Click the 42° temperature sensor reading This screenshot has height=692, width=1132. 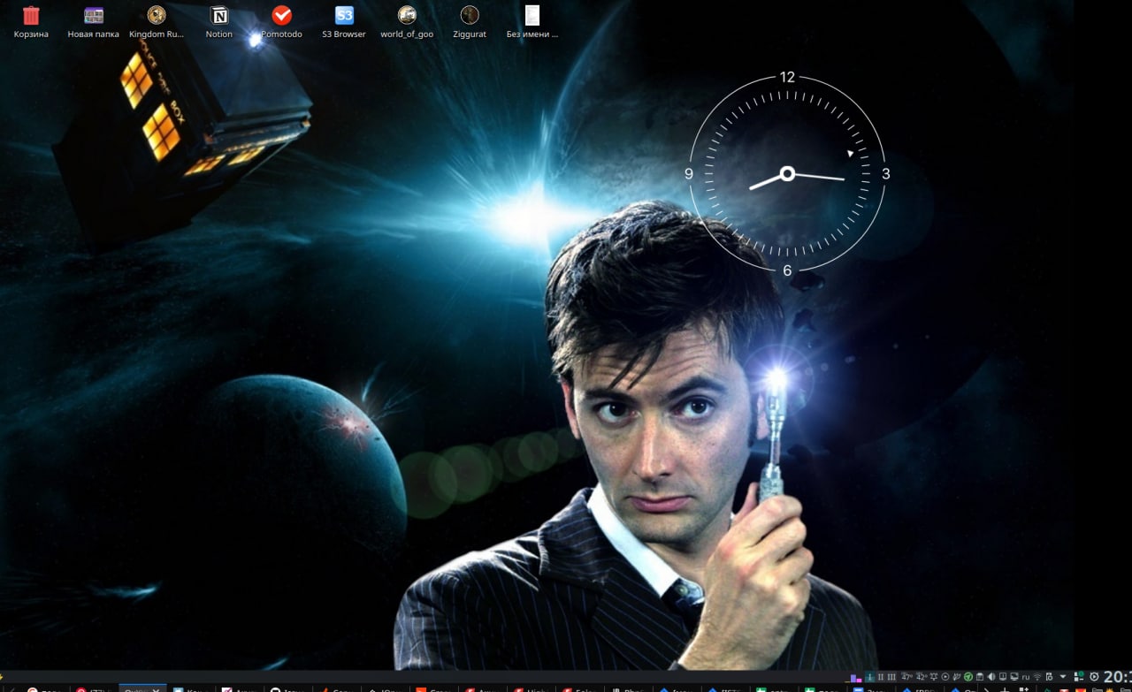coord(922,677)
